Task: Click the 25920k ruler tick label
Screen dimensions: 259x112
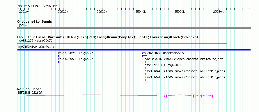Action: [x=63, y=12]
